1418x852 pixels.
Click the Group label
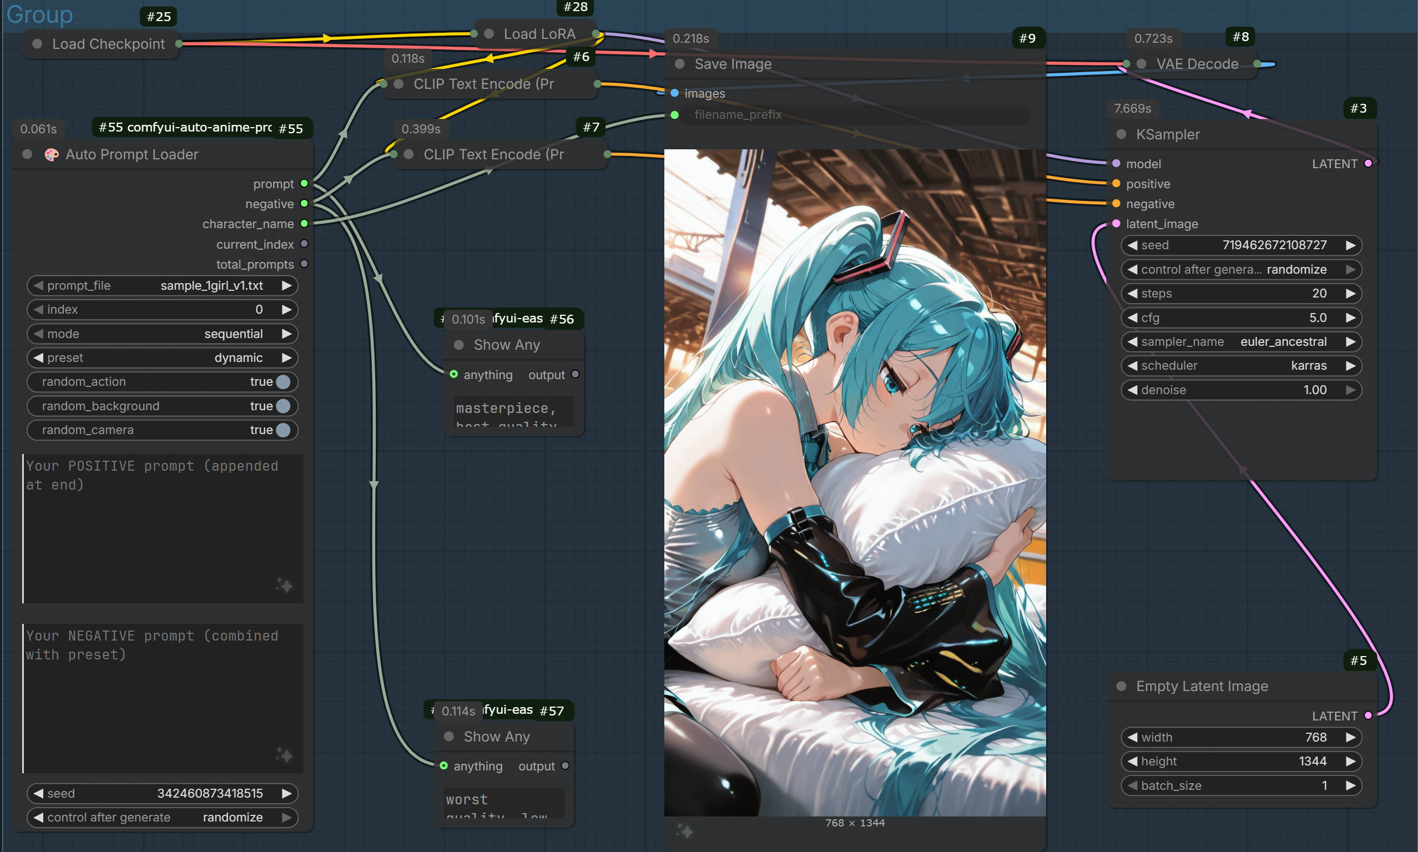(x=39, y=14)
